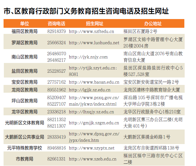
Task: Click the www.szeb.edu.cn 市教育局 link
Action: [93, 159]
